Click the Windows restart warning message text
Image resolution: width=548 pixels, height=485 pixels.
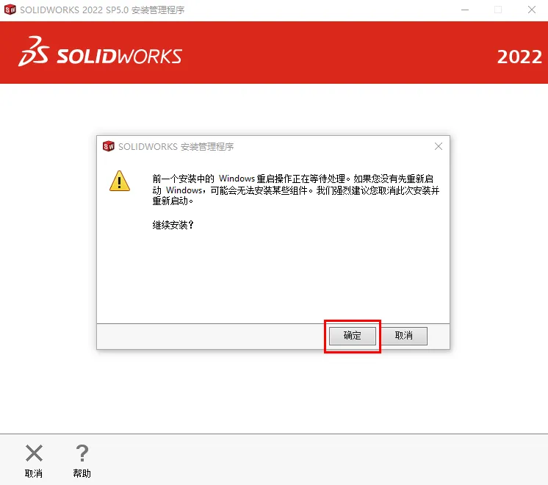295,190
